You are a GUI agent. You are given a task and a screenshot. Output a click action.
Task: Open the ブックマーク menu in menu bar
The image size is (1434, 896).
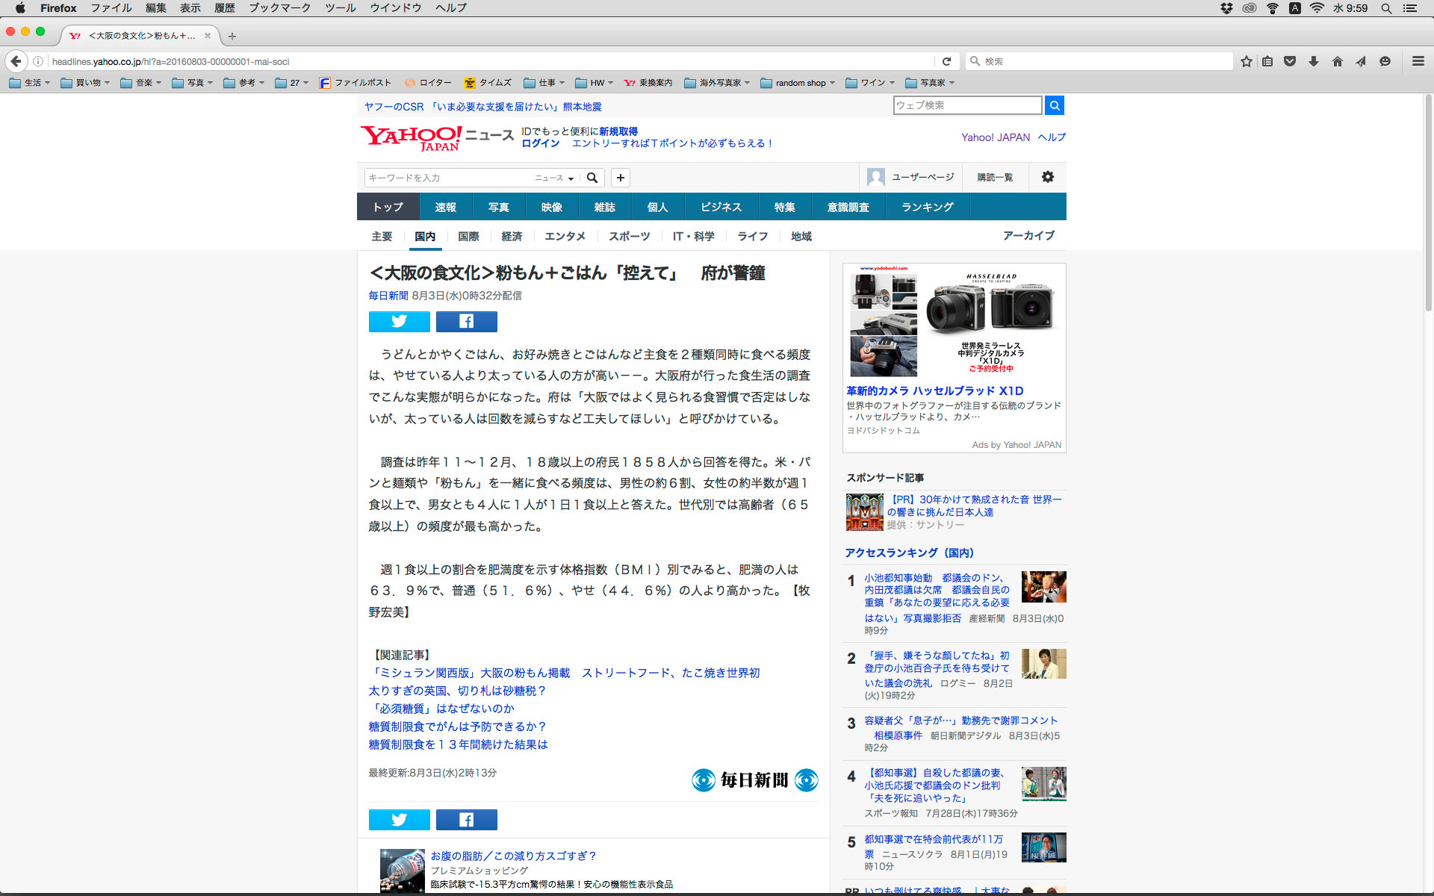point(279,8)
